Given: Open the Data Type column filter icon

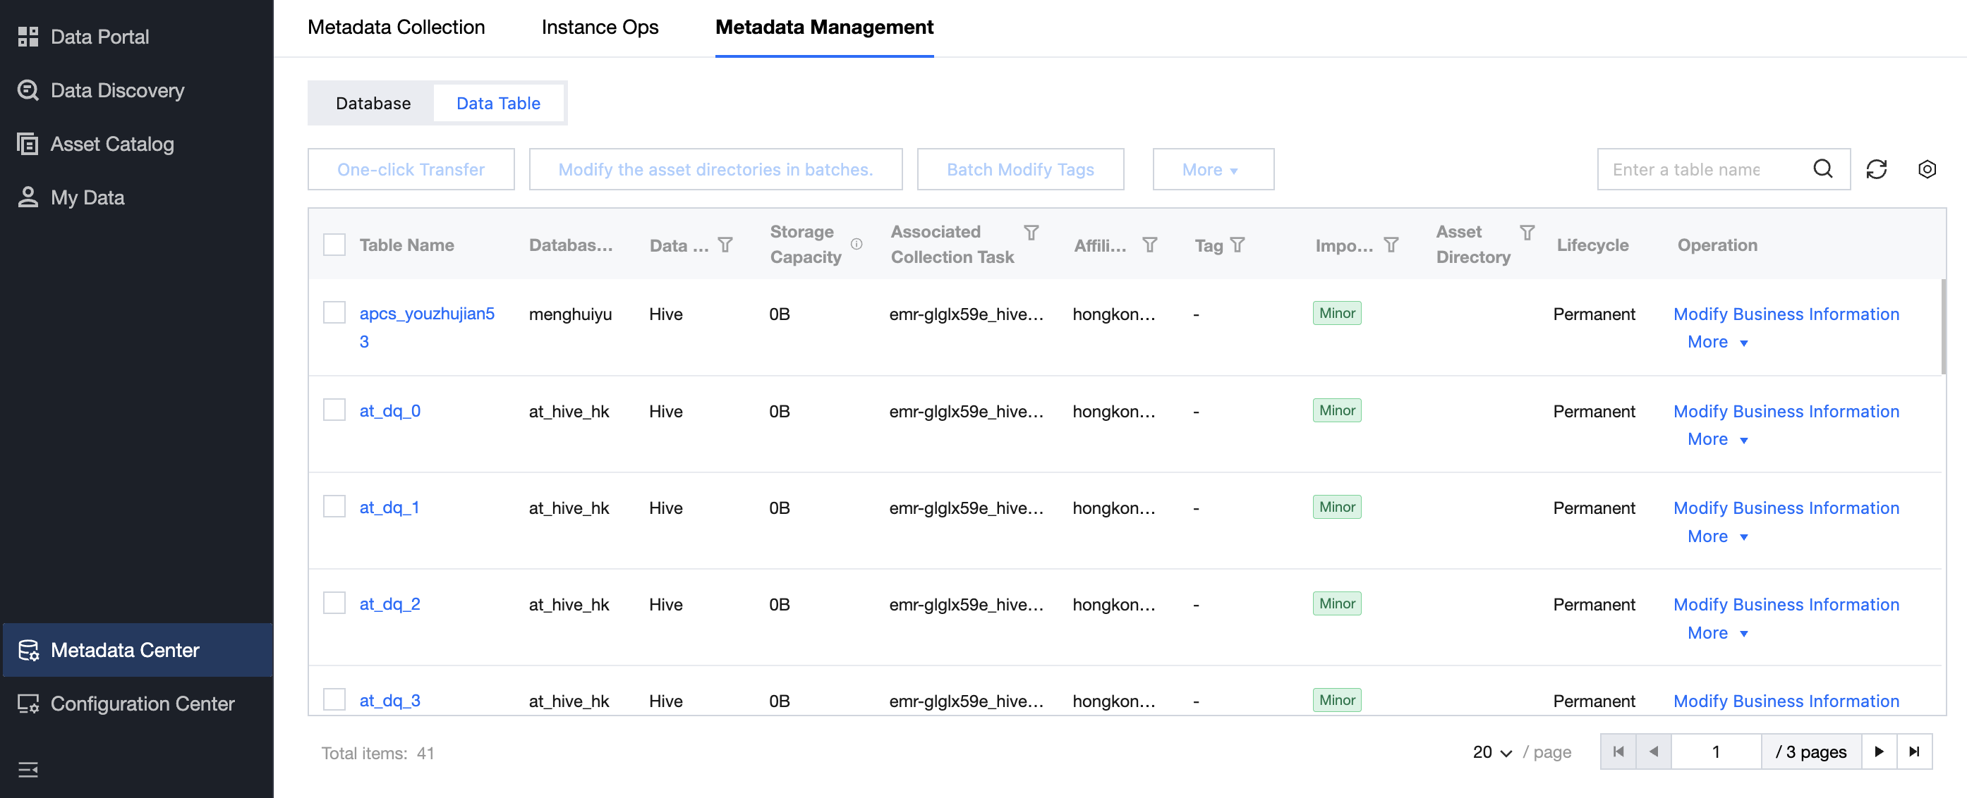Looking at the screenshot, I should click(x=725, y=245).
